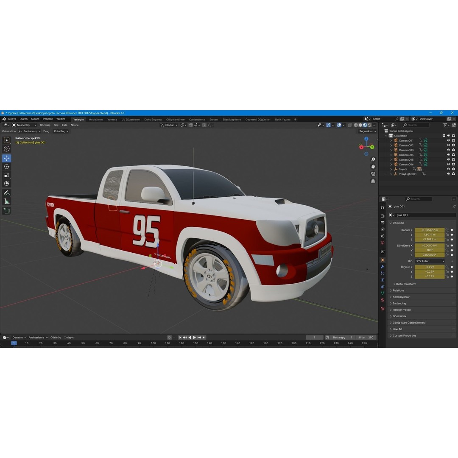Viewport: 458px width, 458px height.
Task: Open the Global orientation dropdown
Action: (169, 125)
